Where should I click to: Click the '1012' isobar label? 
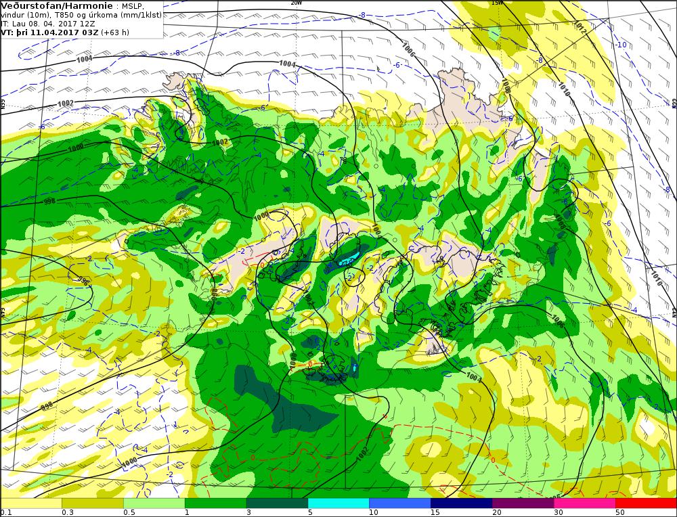[x=580, y=27]
